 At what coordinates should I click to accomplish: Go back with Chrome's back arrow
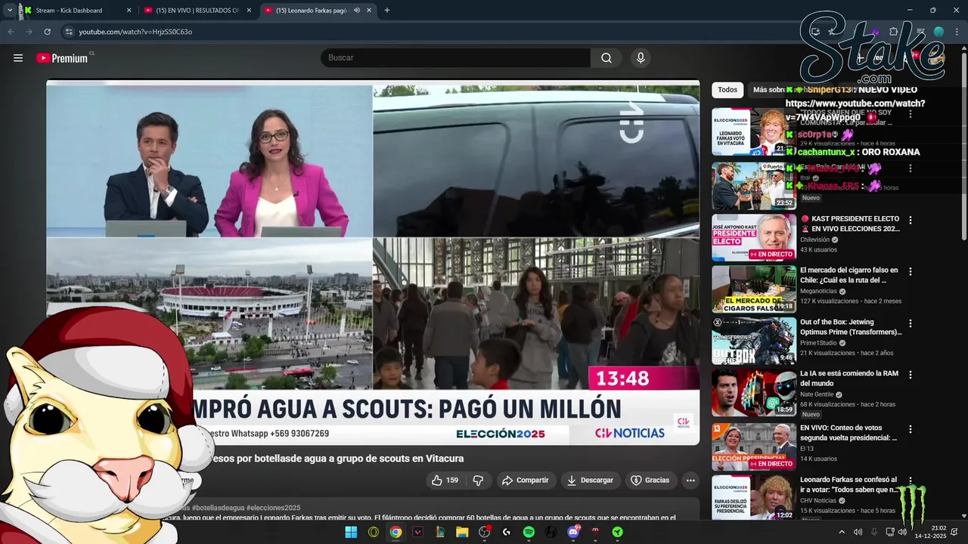[x=11, y=32]
